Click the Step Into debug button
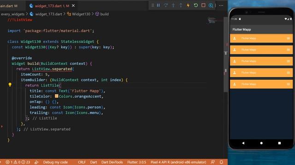Screen dimensions: 295x165 click(x=173, y=5)
